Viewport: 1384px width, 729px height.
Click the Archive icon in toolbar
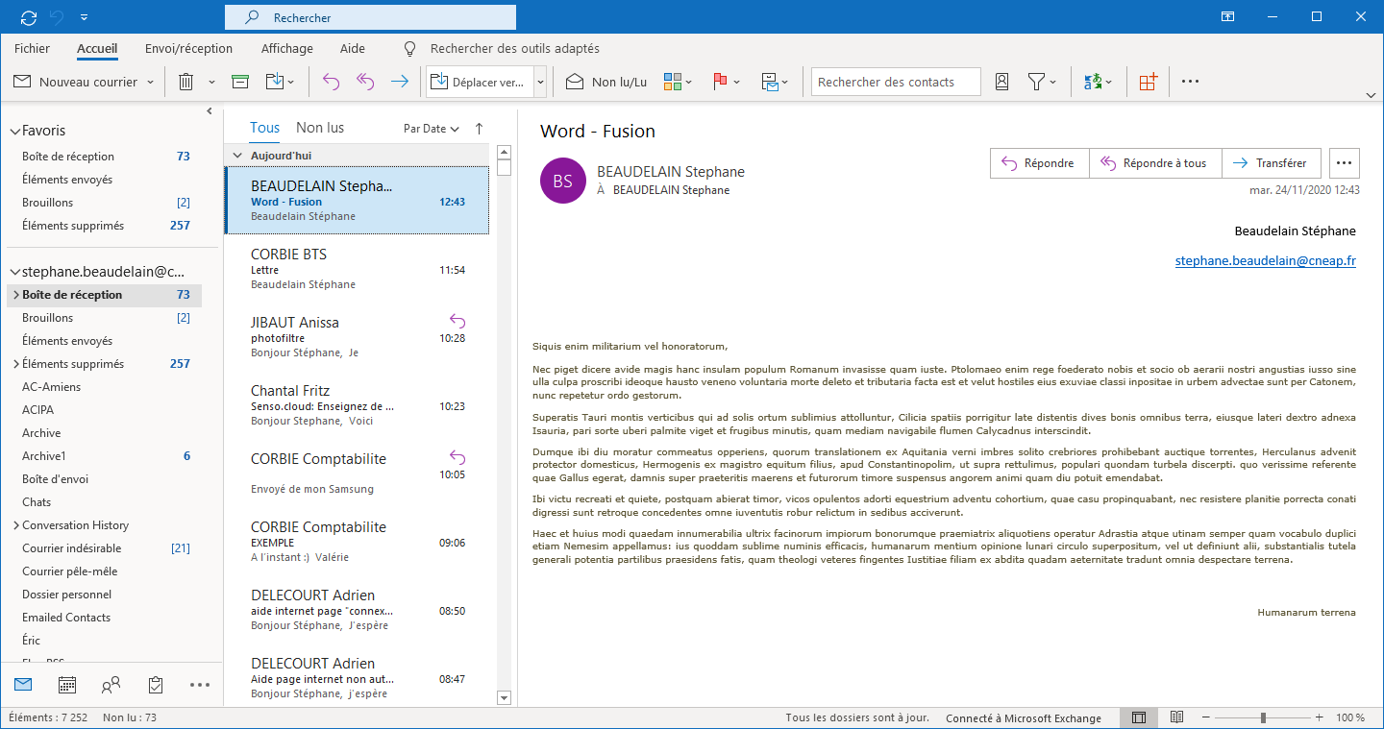coord(240,82)
